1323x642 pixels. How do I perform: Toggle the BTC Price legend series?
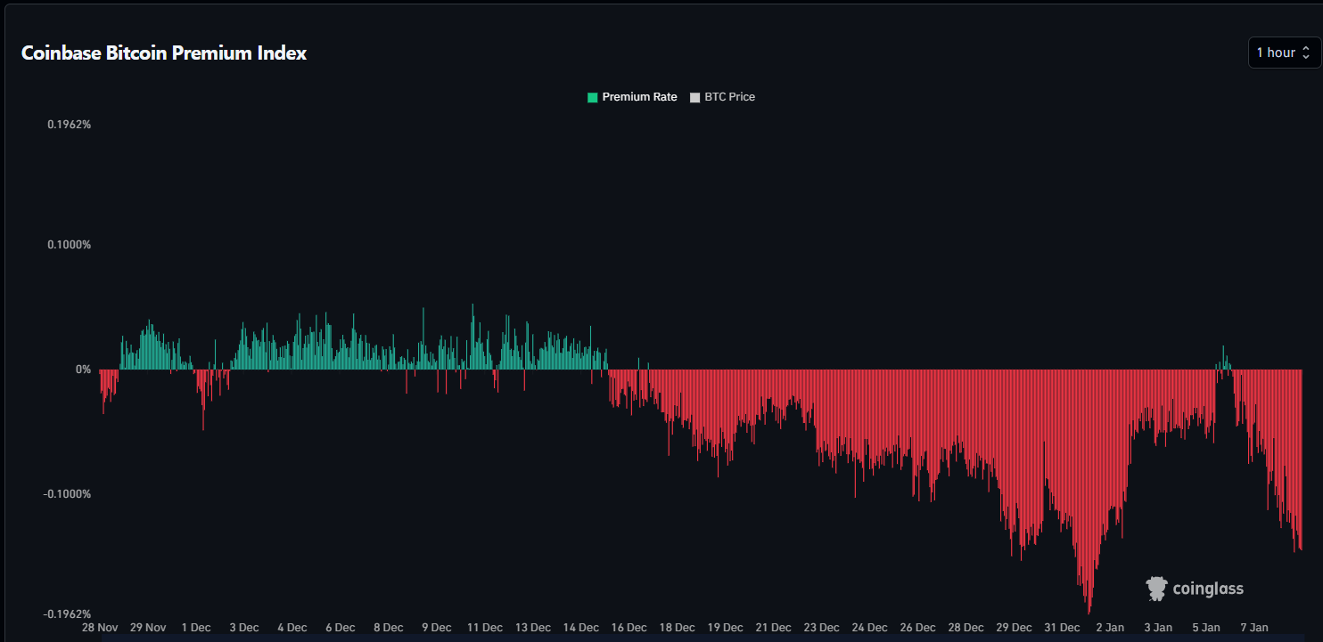click(723, 97)
